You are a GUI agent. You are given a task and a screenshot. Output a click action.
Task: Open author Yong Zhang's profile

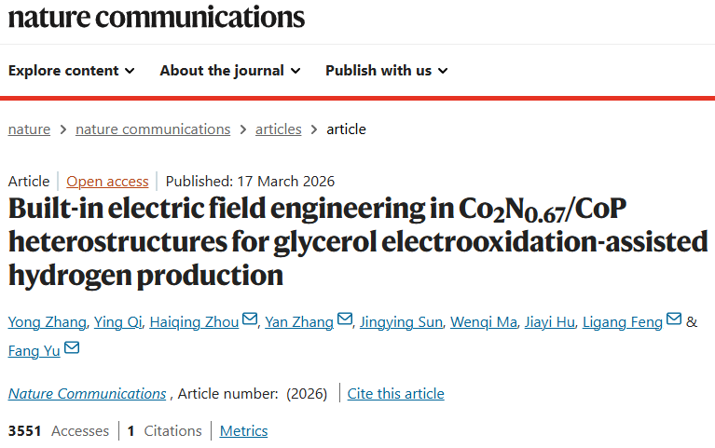(48, 322)
